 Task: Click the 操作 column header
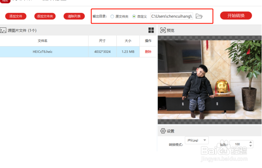[148, 41]
